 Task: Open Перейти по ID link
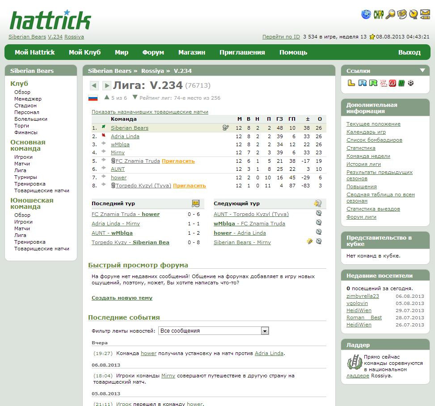(281, 37)
